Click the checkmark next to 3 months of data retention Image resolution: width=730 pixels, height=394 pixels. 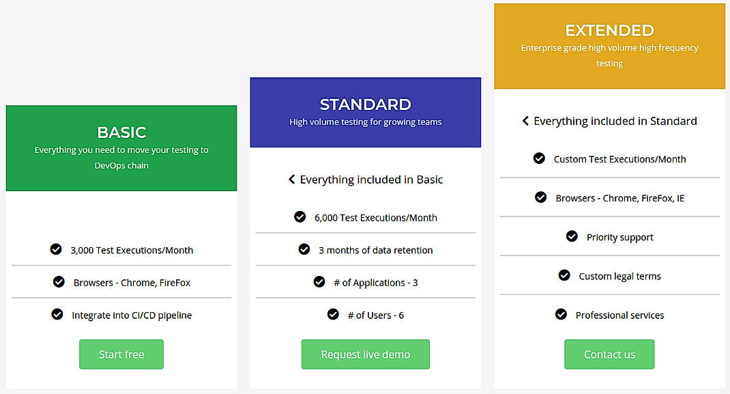point(304,250)
